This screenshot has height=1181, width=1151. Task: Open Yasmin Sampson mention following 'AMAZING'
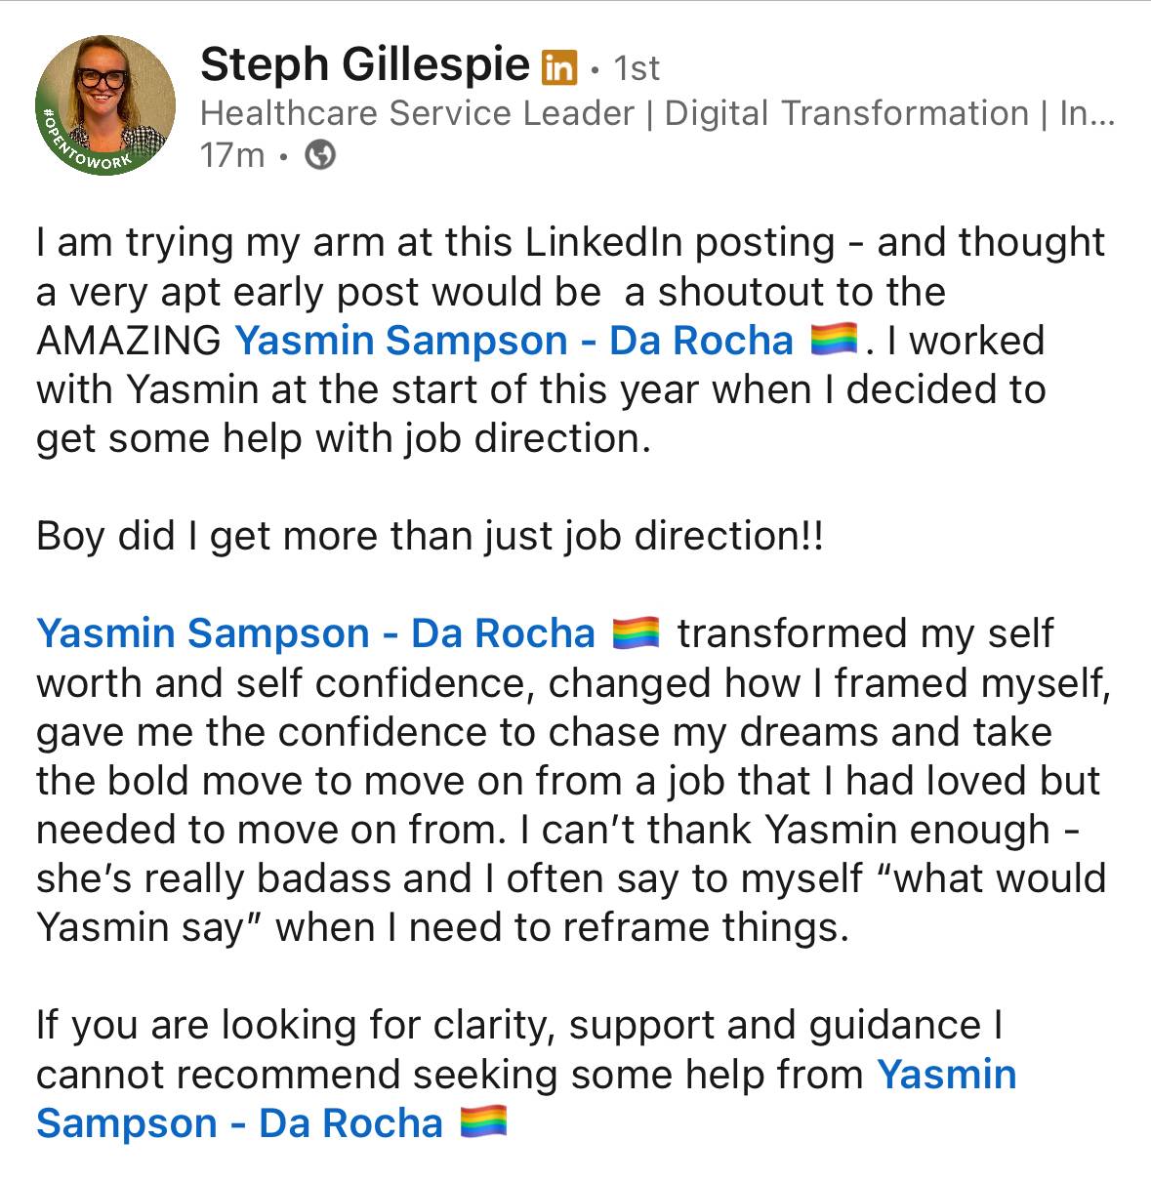tap(514, 341)
